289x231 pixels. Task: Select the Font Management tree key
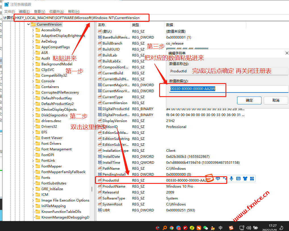tap(56, 149)
